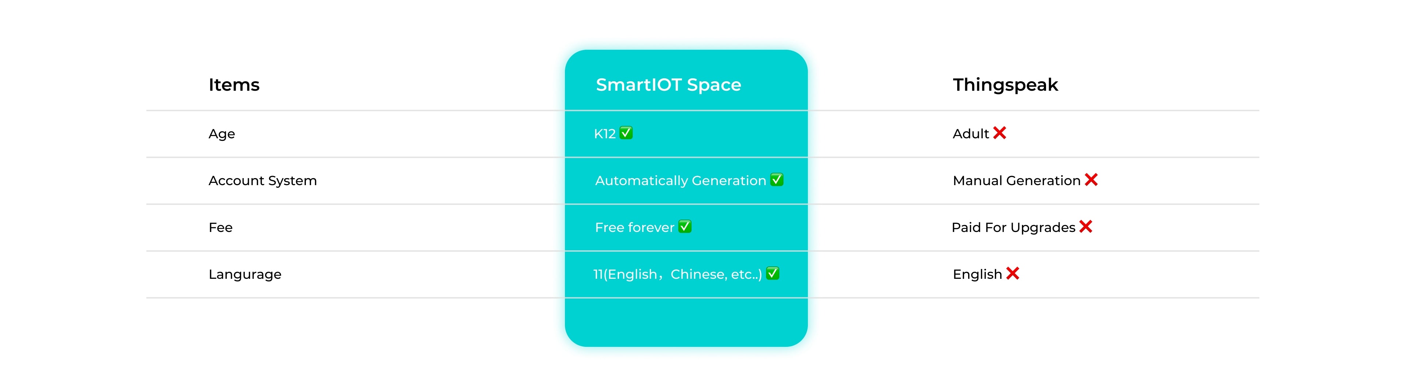Click the Fee row label
The height and width of the screenshot is (371, 1405).
(x=220, y=228)
